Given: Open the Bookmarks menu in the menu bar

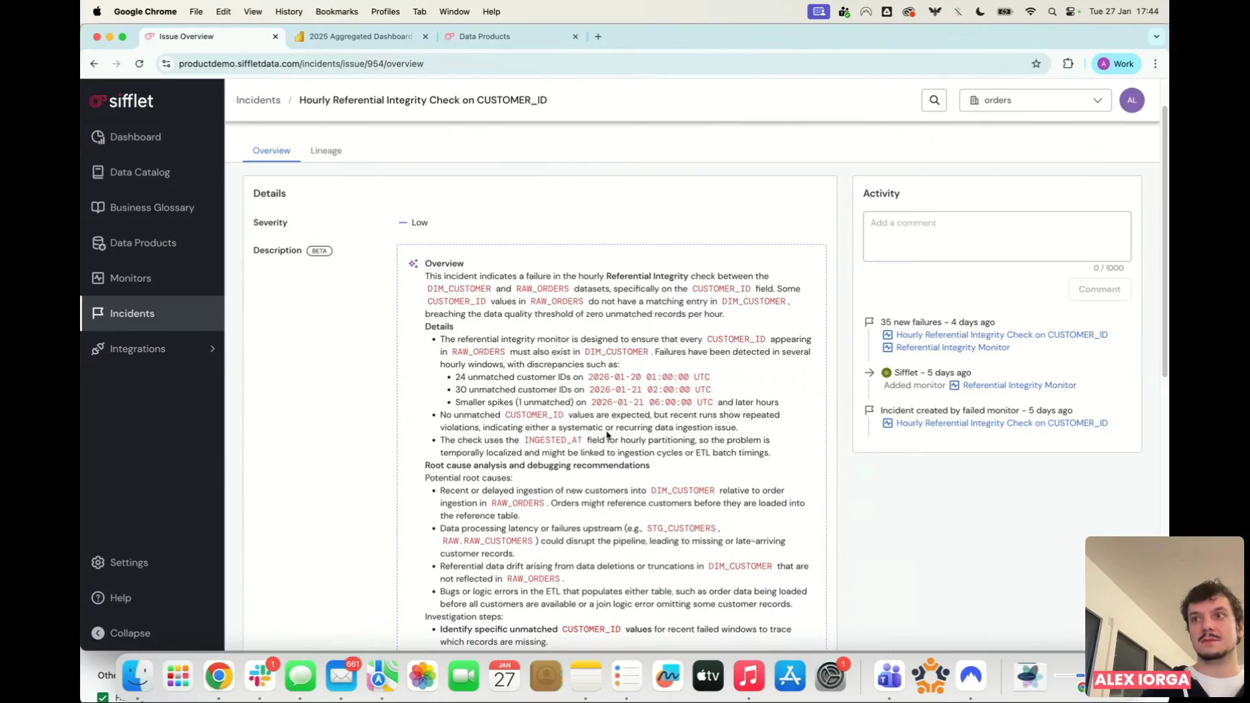Looking at the screenshot, I should click(336, 12).
